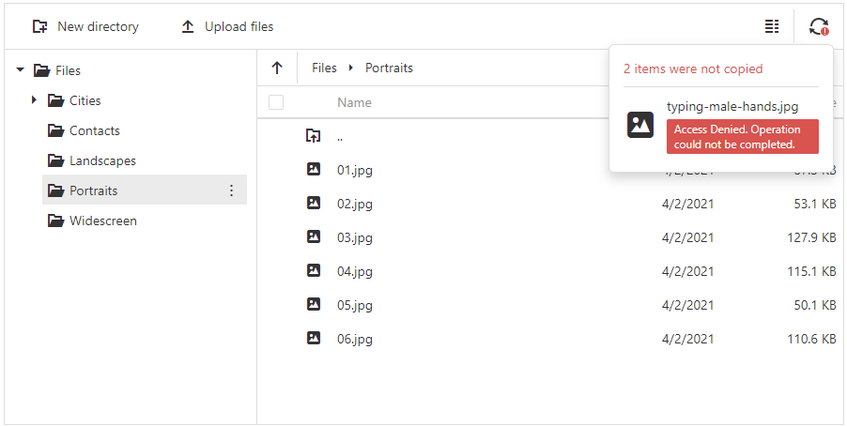
Task: Open the Portraits folder three-dot menu
Action: point(232,190)
